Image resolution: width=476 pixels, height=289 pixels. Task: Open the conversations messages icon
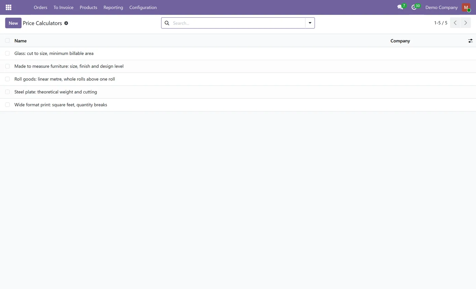click(400, 7)
